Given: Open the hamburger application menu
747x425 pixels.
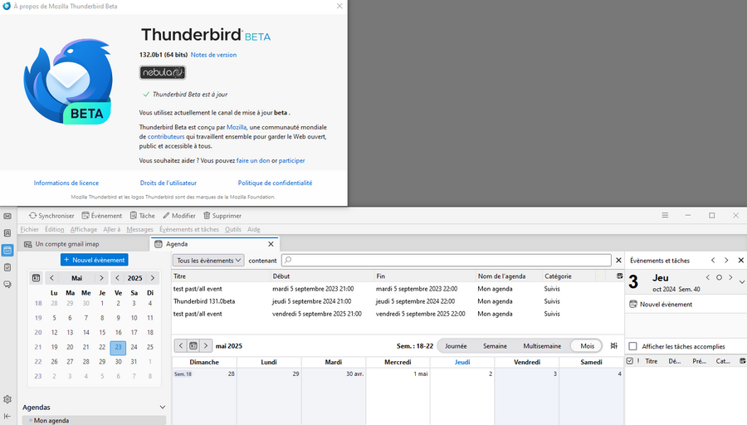Looking at the screenshot, I should click(x=665, y=215).
